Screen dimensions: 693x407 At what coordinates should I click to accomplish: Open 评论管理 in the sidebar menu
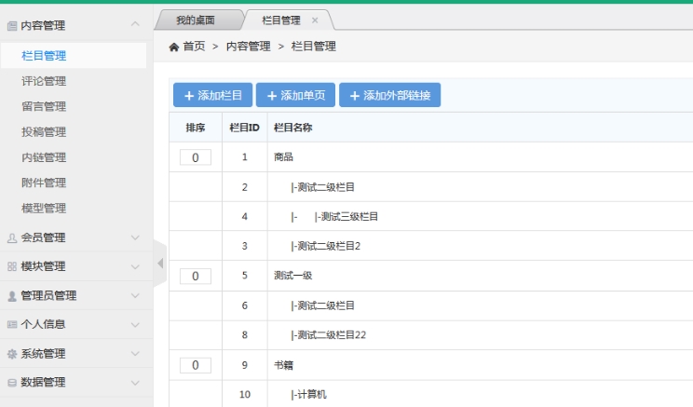click(43, 82)
